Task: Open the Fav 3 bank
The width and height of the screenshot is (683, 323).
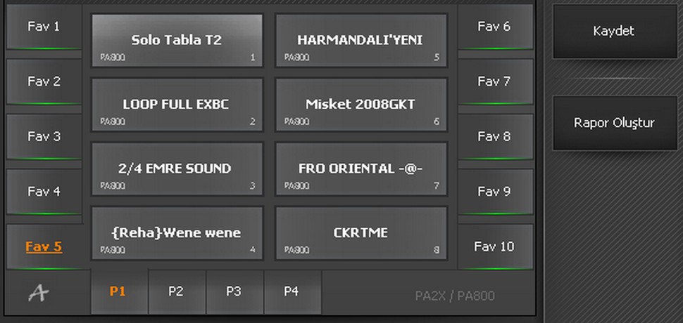Action: pyautogui.click(x=44, y=137)
